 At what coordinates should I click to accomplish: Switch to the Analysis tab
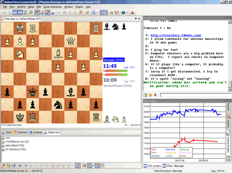(x=36, y=132)
